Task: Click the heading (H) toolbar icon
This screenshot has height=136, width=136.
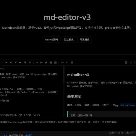Action: [x=7, y=62]
